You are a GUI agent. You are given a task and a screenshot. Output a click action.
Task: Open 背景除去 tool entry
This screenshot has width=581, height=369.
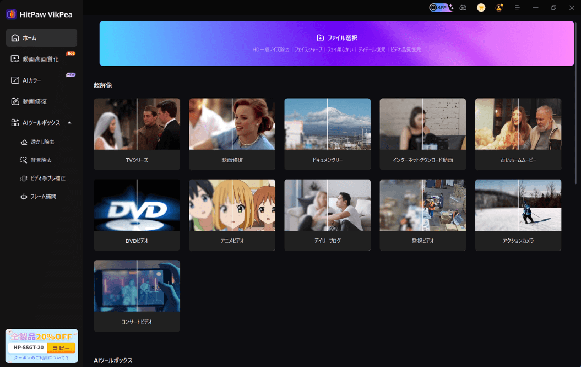pos(41,160)
